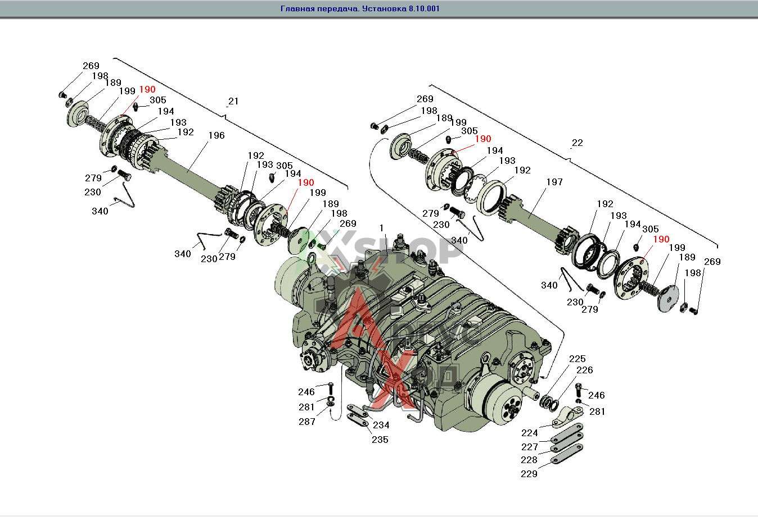Click part number 224 label
This screenshot has height=517, width=758.
pos(529,433)
